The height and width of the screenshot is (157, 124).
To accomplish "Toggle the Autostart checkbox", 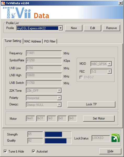I will click(33, 151).
